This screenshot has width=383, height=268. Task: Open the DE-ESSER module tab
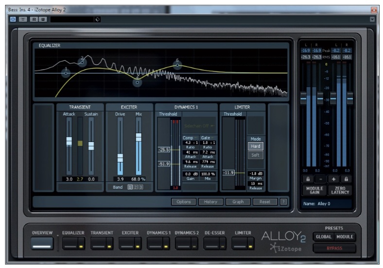[211, 244]
